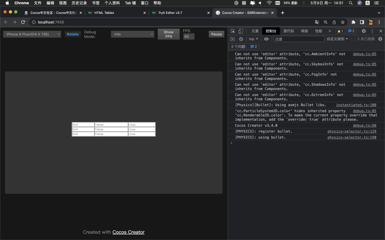
Task: Click the Chrome extensions puzzle icon
Action: [353, 22]
